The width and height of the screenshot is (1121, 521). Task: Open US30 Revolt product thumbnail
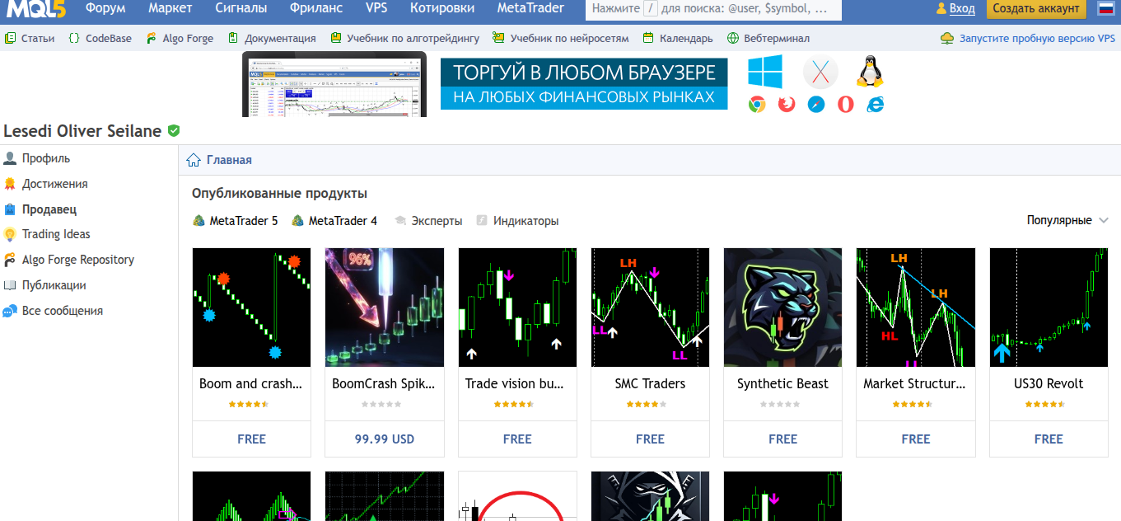click(x=1049, y=307)
